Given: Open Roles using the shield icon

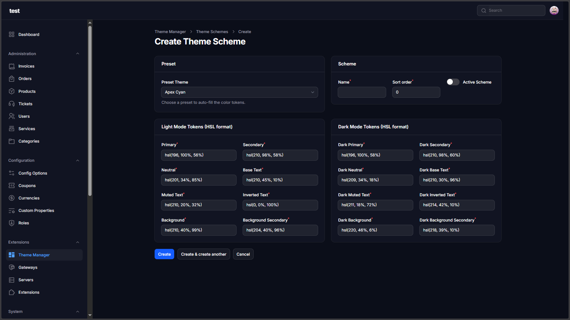Looking at the screenshot, I should point(12,223).
